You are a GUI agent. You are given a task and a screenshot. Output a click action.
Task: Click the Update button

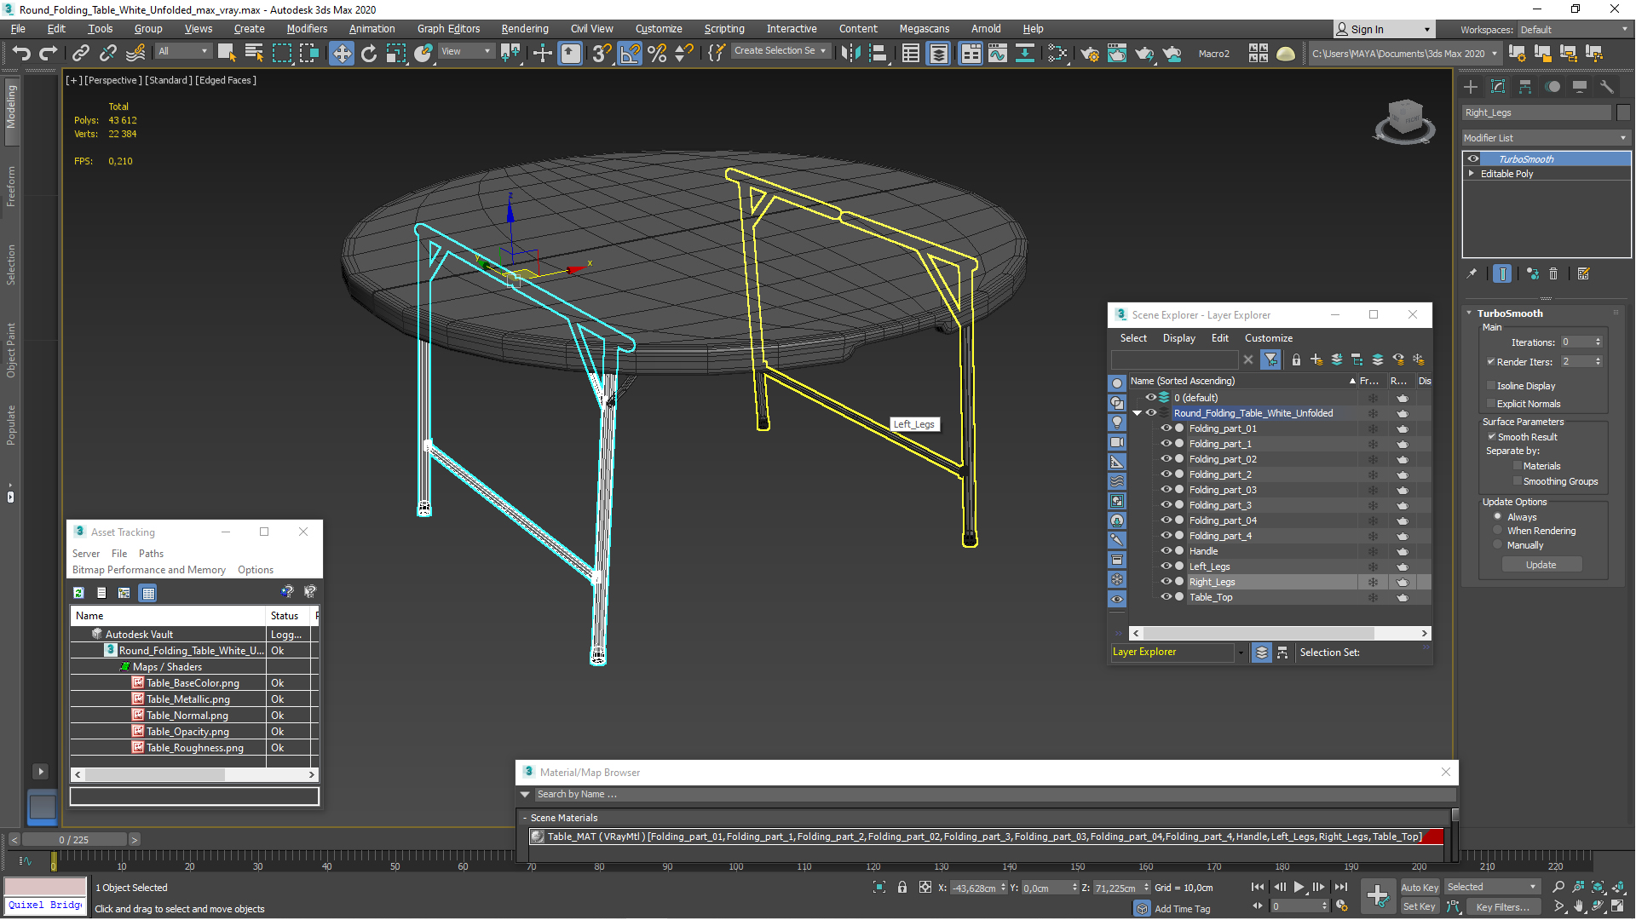[1541, 565]
